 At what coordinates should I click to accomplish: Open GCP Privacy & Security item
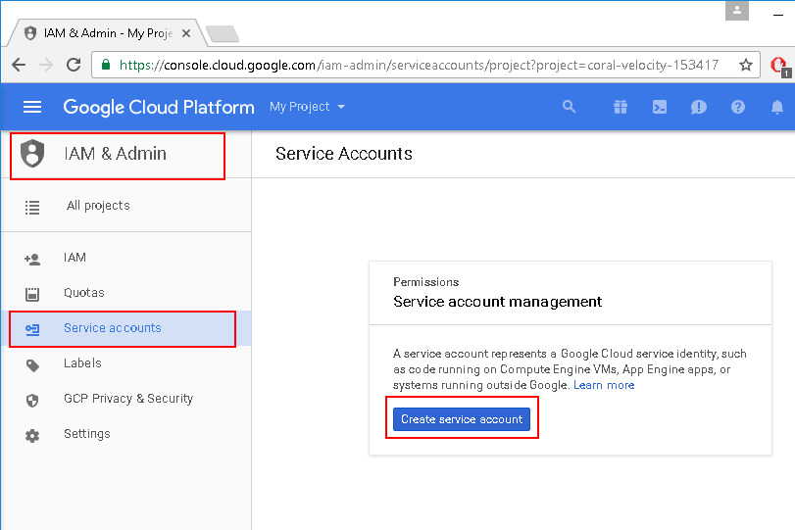[128, 399]
